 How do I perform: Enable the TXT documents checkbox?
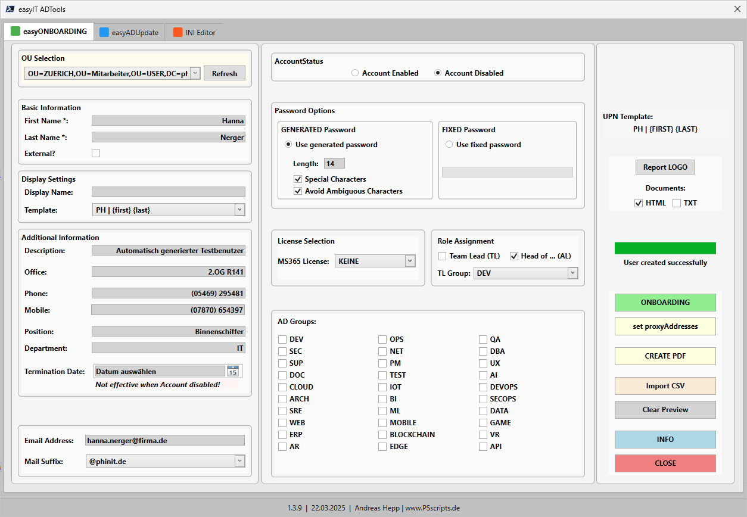(x=677, y=203)
